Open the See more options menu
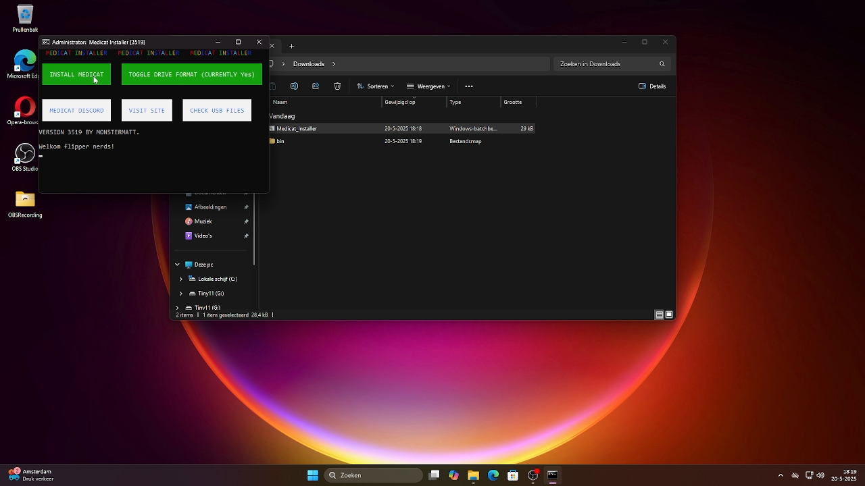Screen dimensions: 865x486 click(469, 86)
